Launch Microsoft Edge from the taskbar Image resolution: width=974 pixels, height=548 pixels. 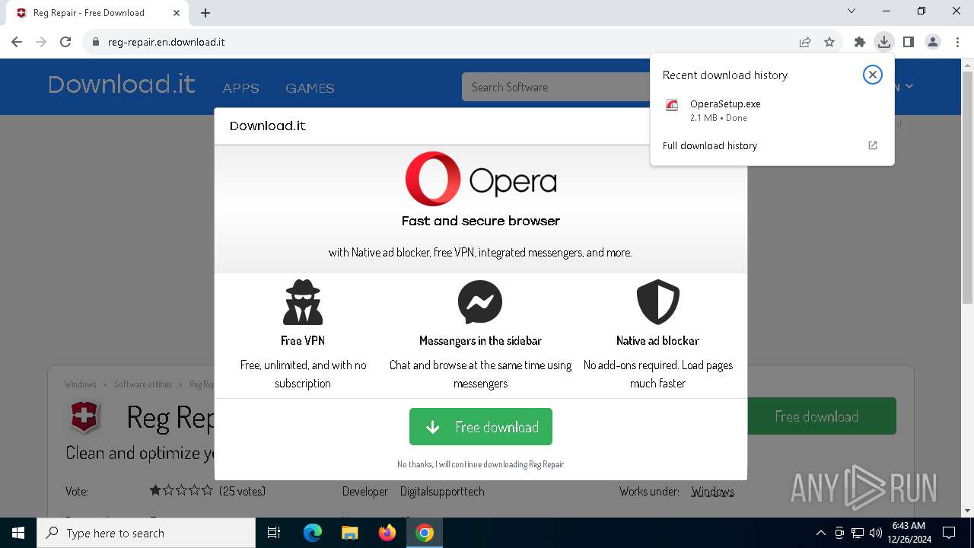(x=313, y=533)
